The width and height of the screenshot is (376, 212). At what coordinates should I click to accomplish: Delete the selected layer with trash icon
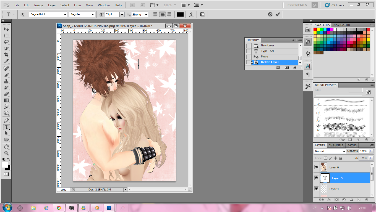366,199
